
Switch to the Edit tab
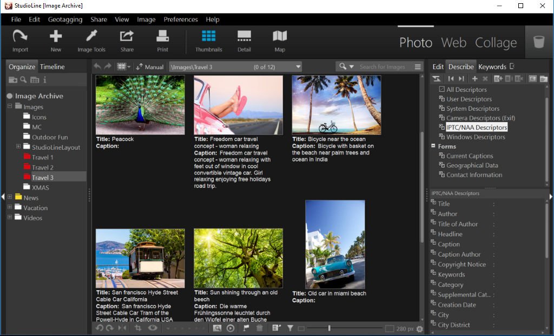click(438, 66)
